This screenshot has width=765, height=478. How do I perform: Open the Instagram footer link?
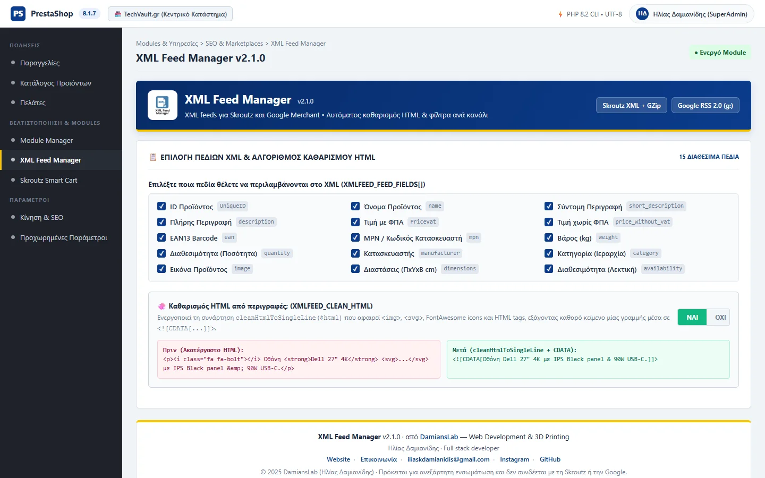point(514,459)
